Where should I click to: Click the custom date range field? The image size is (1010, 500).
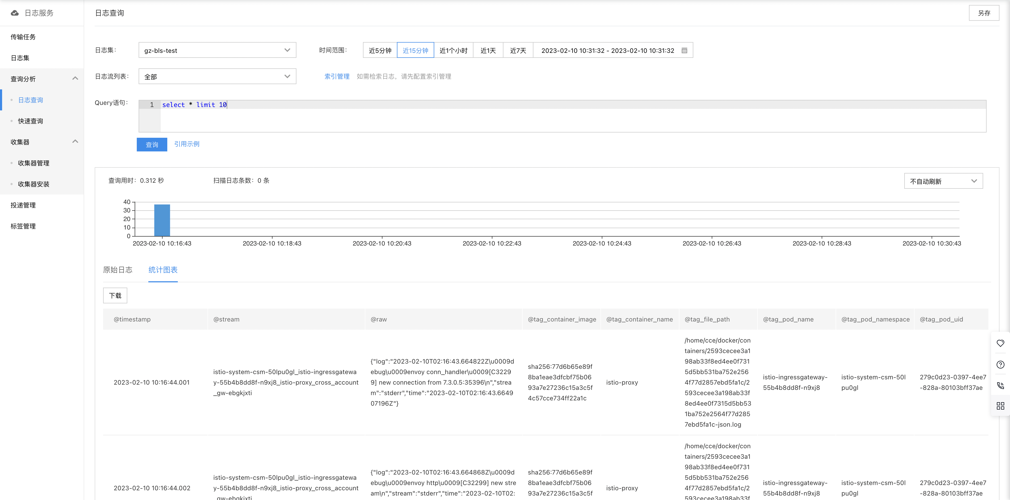pos(613,50)
